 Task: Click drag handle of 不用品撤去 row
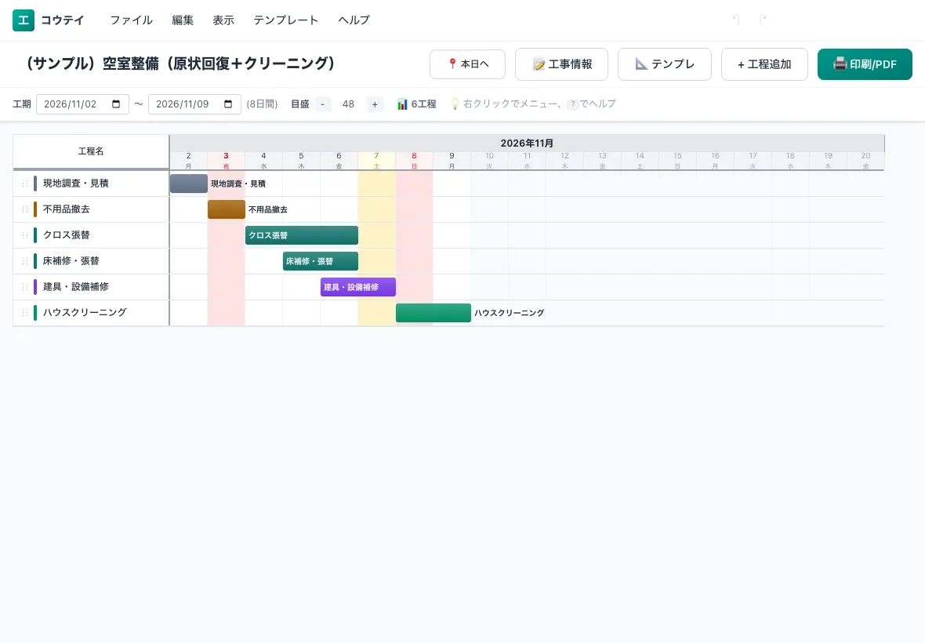tap(25, 209)
